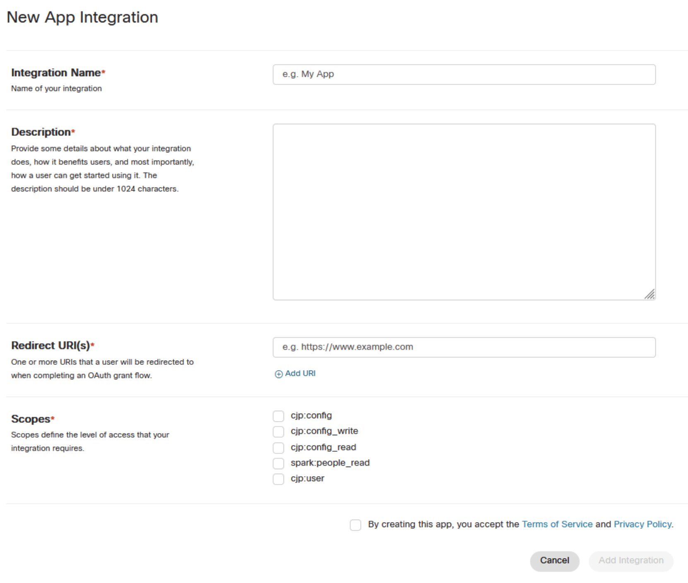The width and height of the screenshot is (688, 583).
Task: Click the Redirect URI input field
Action: 464,347
